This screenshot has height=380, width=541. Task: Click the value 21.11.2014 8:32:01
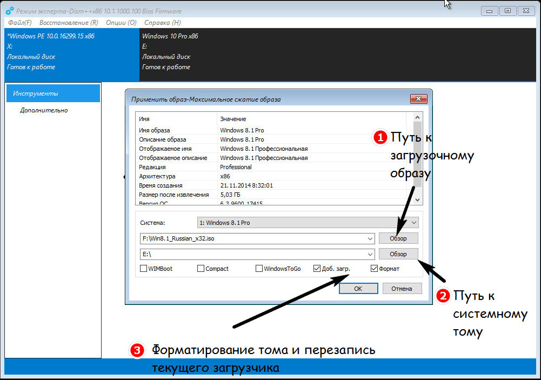(246, 185)
